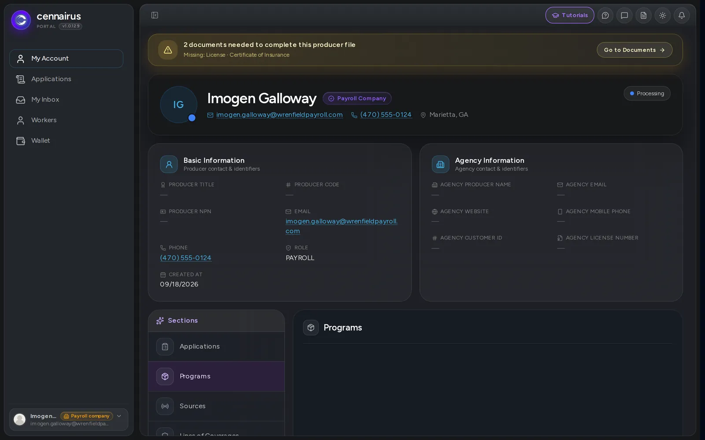Click the Payroll Company badge
The height and width of the screenshot is (440, 705).
click(357, 99)
